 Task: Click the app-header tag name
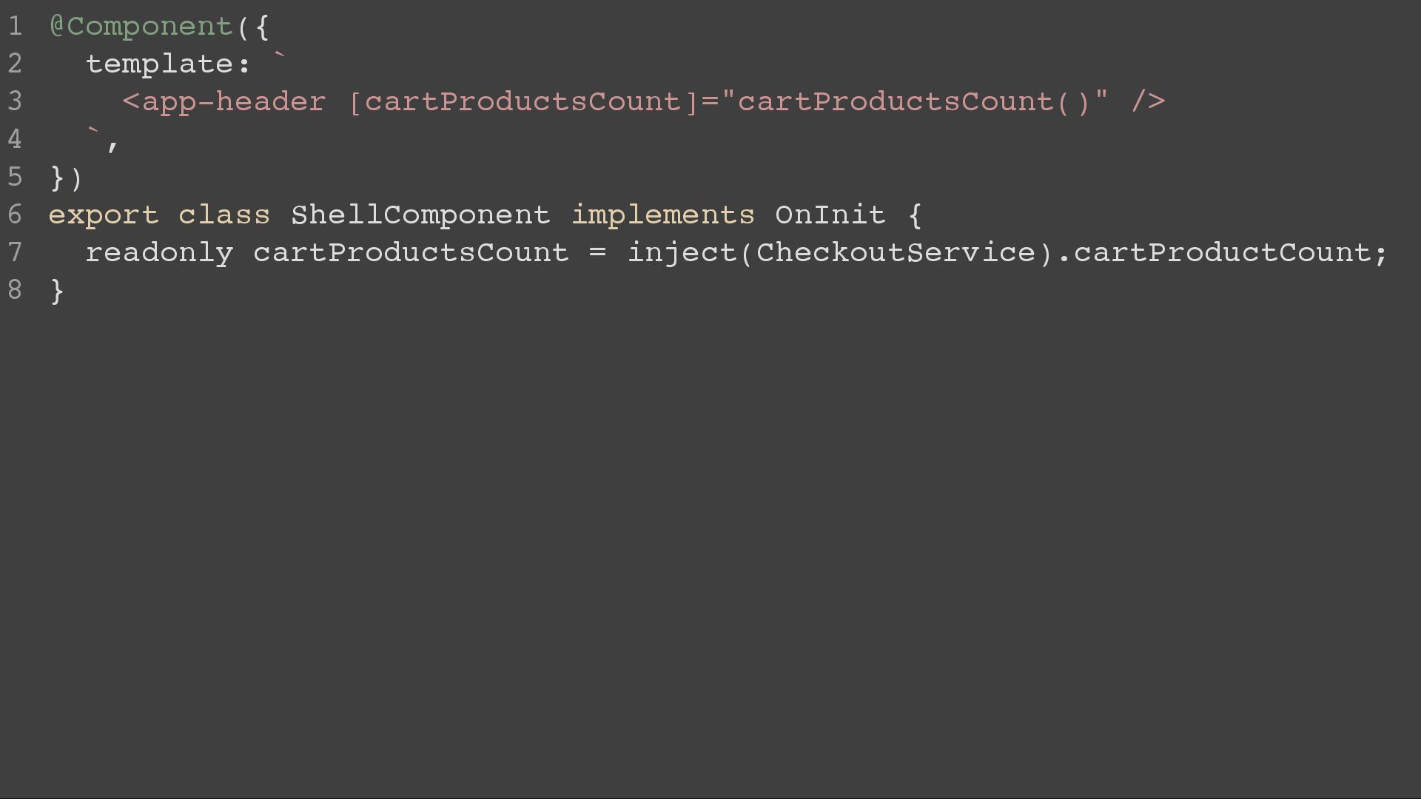pos(234,102)
